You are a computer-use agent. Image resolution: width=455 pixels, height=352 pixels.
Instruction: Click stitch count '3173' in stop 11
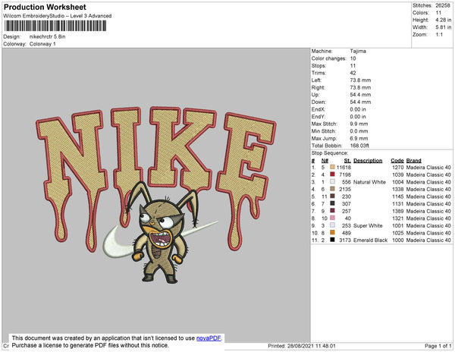point(345,240)
